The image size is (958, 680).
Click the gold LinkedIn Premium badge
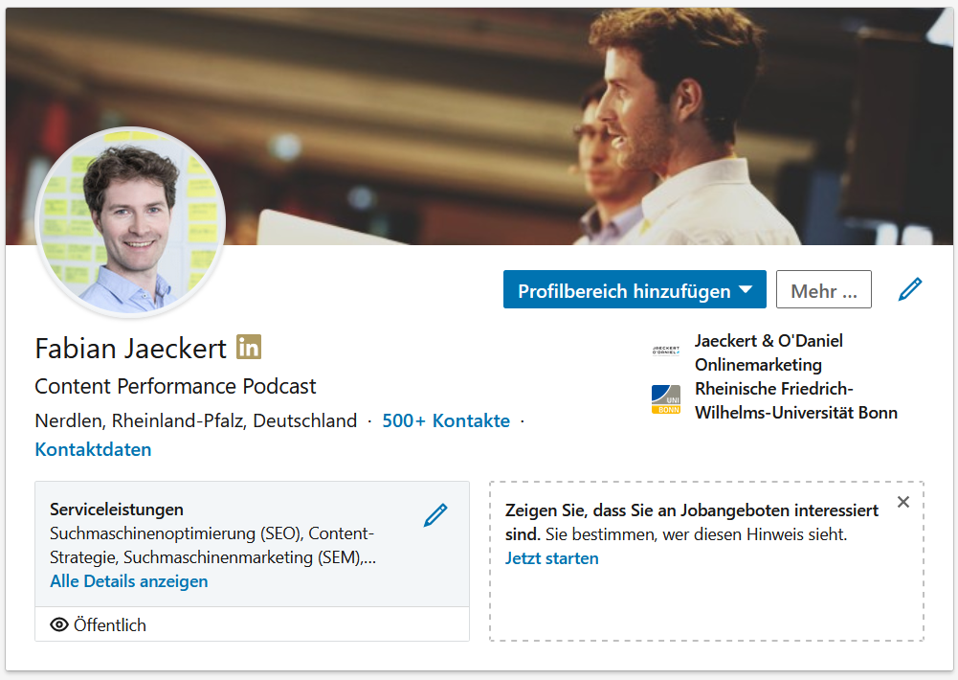[249, 347]
